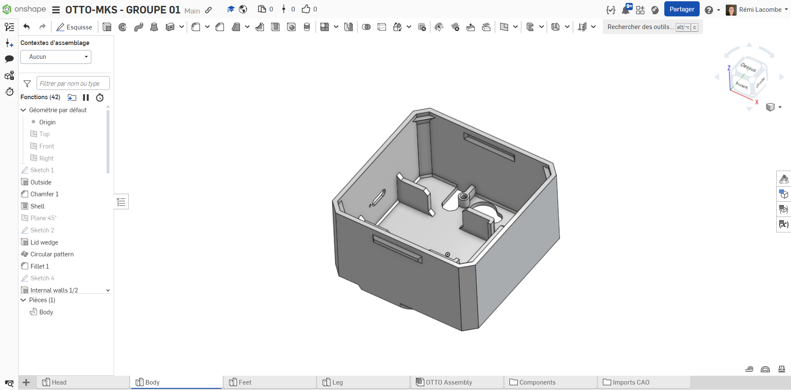
Task: Select the Shell tool in toolbar
Action: [275, 27]
